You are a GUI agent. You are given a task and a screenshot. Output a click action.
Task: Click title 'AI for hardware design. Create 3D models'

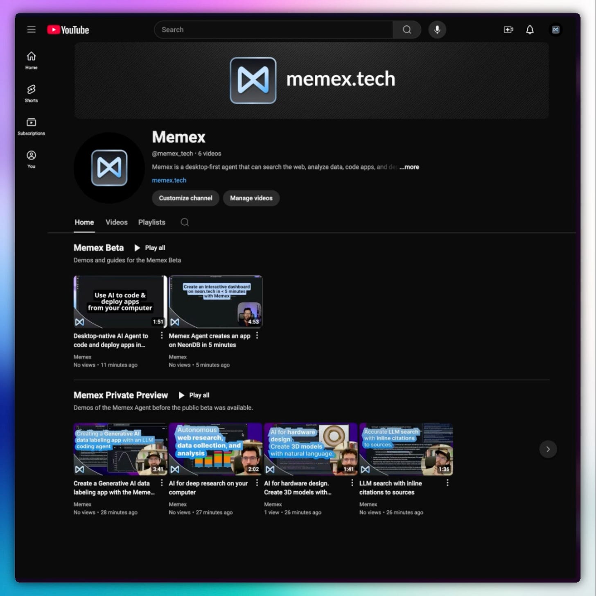[x=298, y=488]
